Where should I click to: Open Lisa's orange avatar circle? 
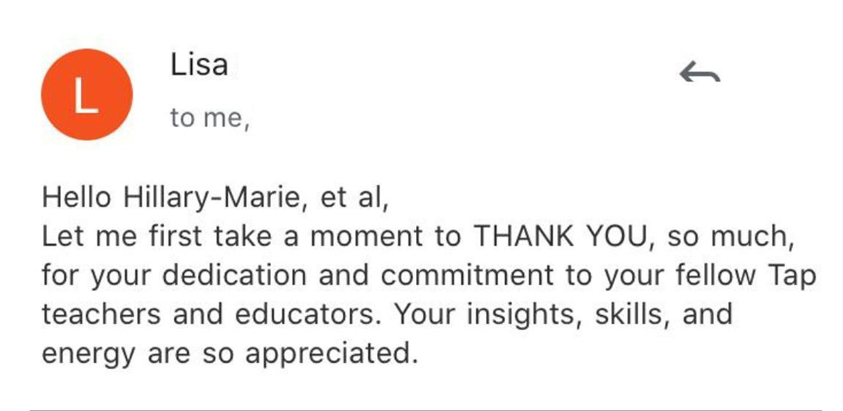[x=87, y=94]
